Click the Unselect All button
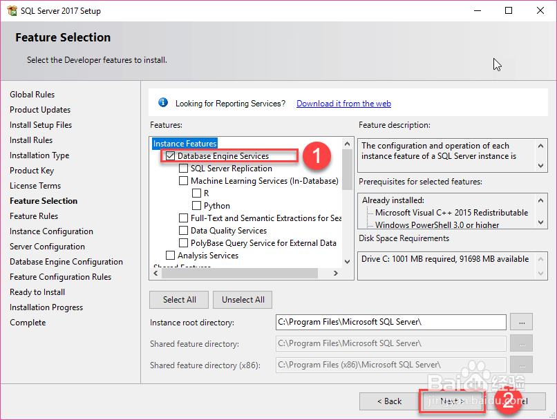Image resolution: width=557 pixels, height=420 pixels. pyautogui.click(x=243, y=300)
